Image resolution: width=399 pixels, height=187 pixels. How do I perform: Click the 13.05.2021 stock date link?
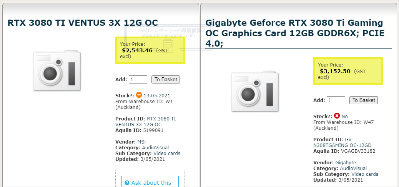pyautogui.click(x=157, y=96)
